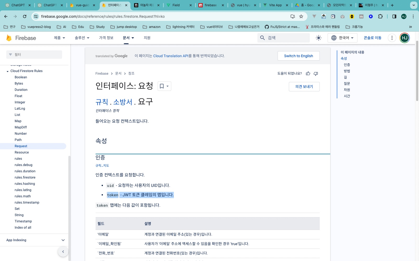Image resolution: width=419 pixels, height=261 pixels.
Task: Click the thumbs down not helpful icon
Action: (x=316, y=74)
